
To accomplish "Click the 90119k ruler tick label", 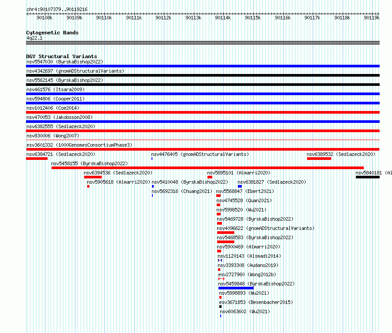I will point(372,18).
